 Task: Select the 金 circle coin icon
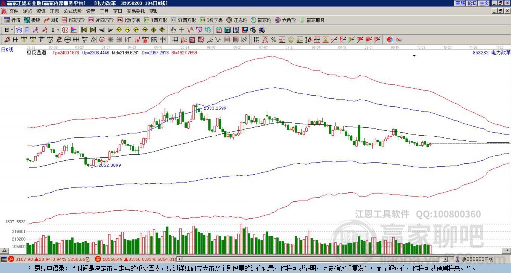pyautogui.click(x=291, y=40)
